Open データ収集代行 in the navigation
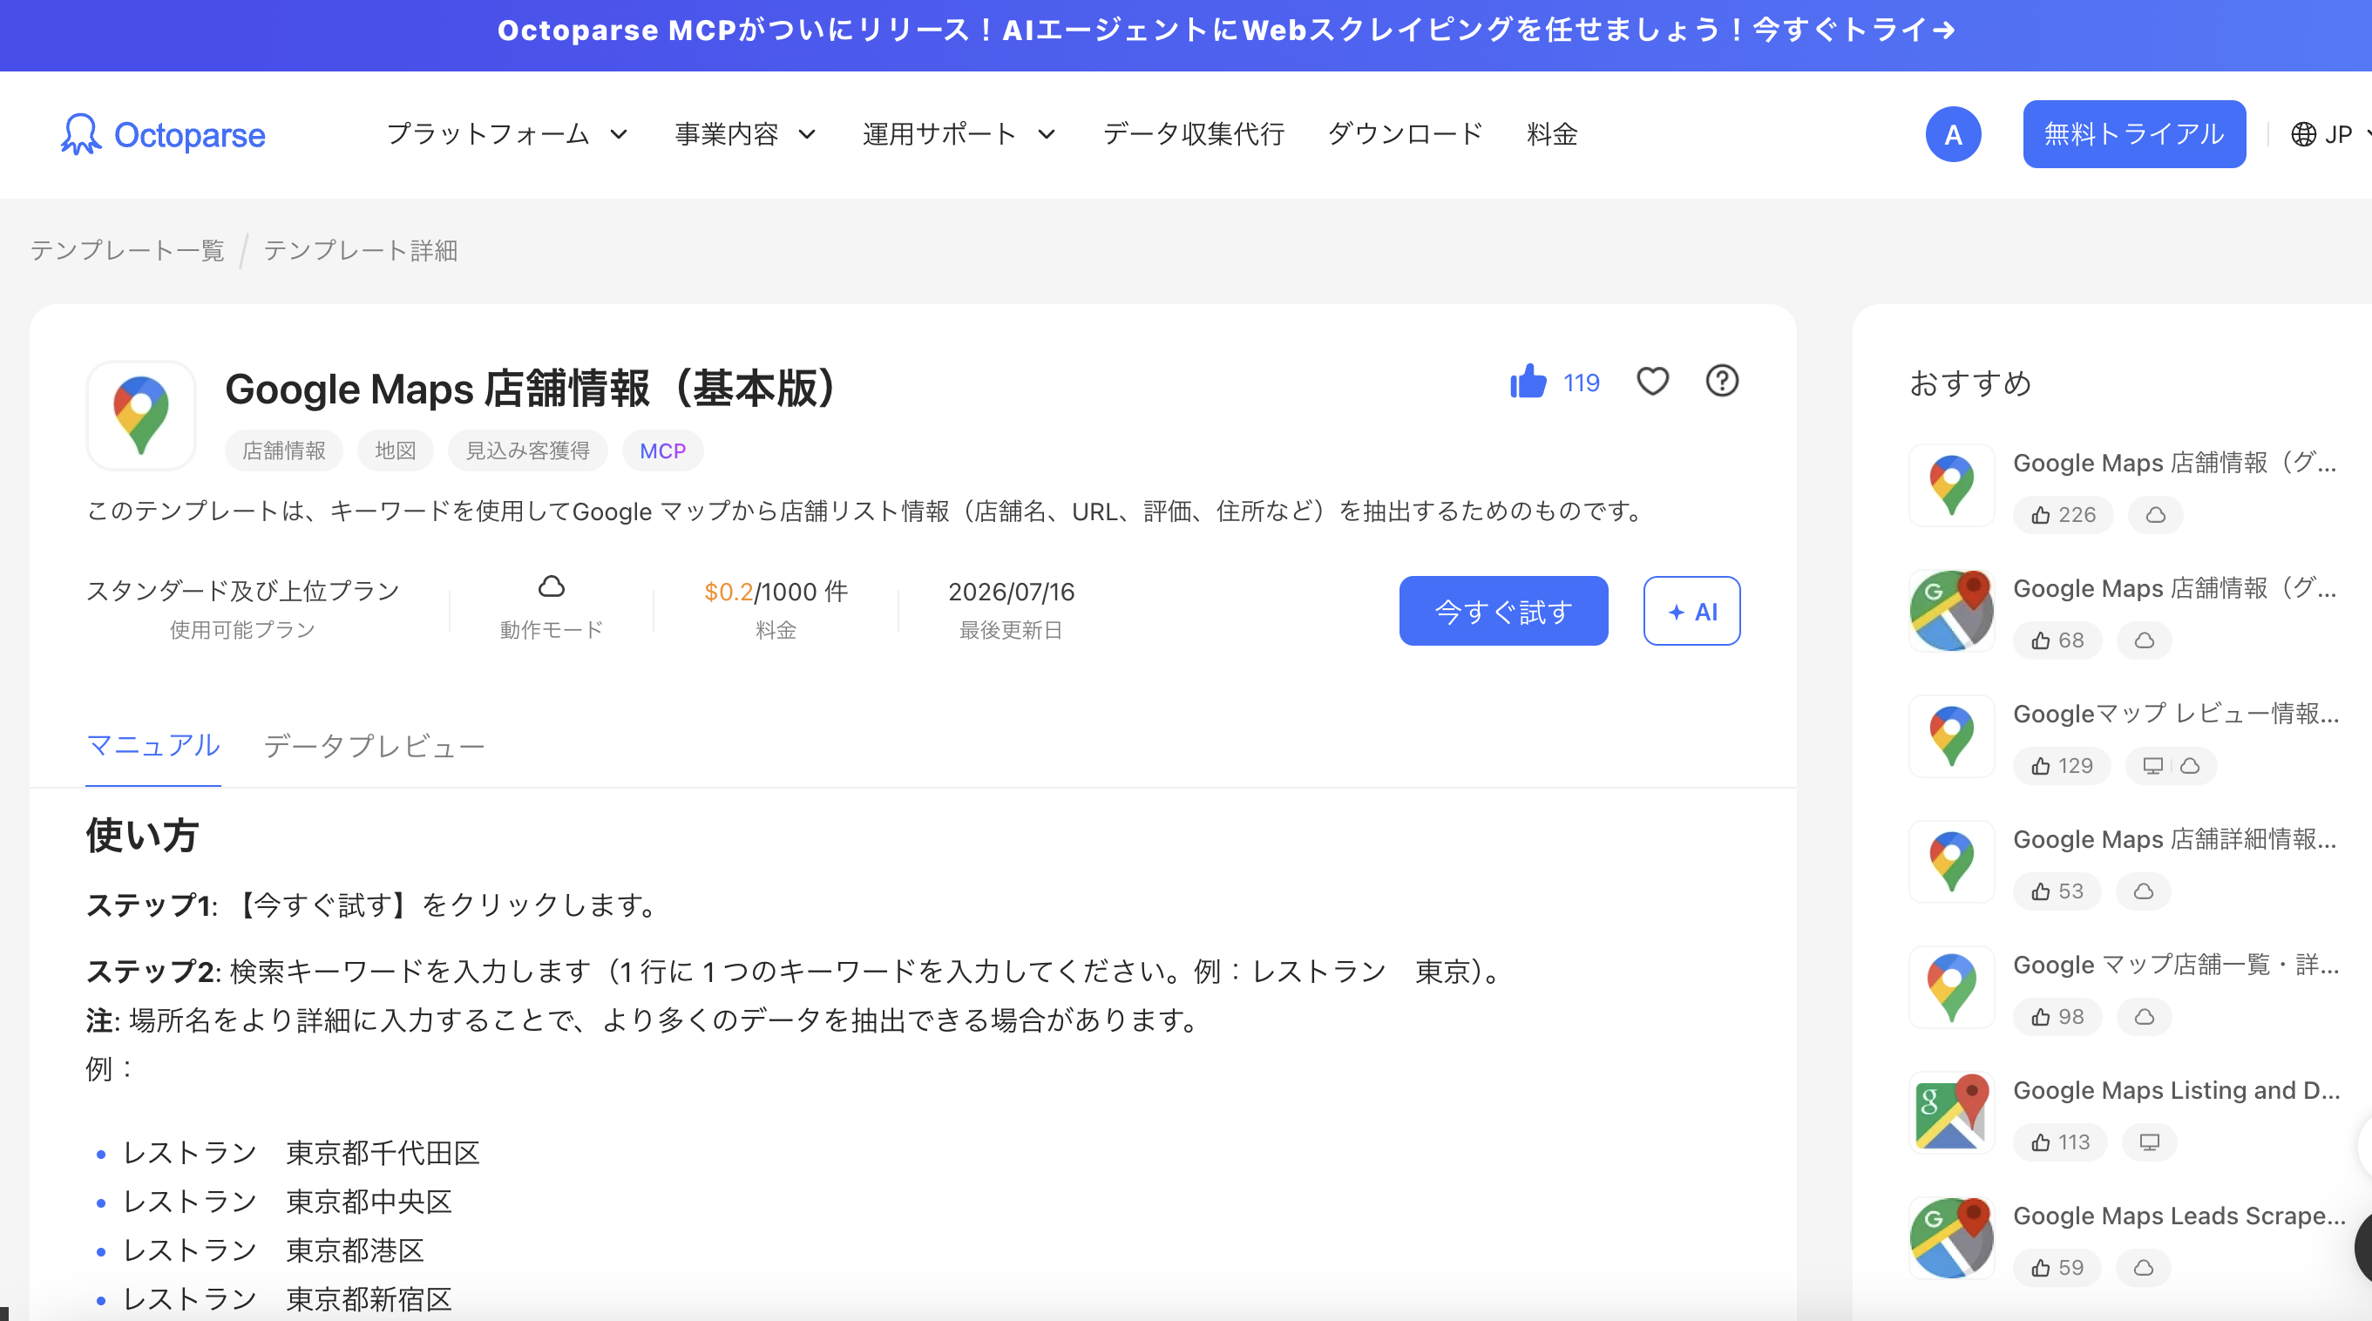This screenshot has height=1321, width=2372. coord(1193,134)
